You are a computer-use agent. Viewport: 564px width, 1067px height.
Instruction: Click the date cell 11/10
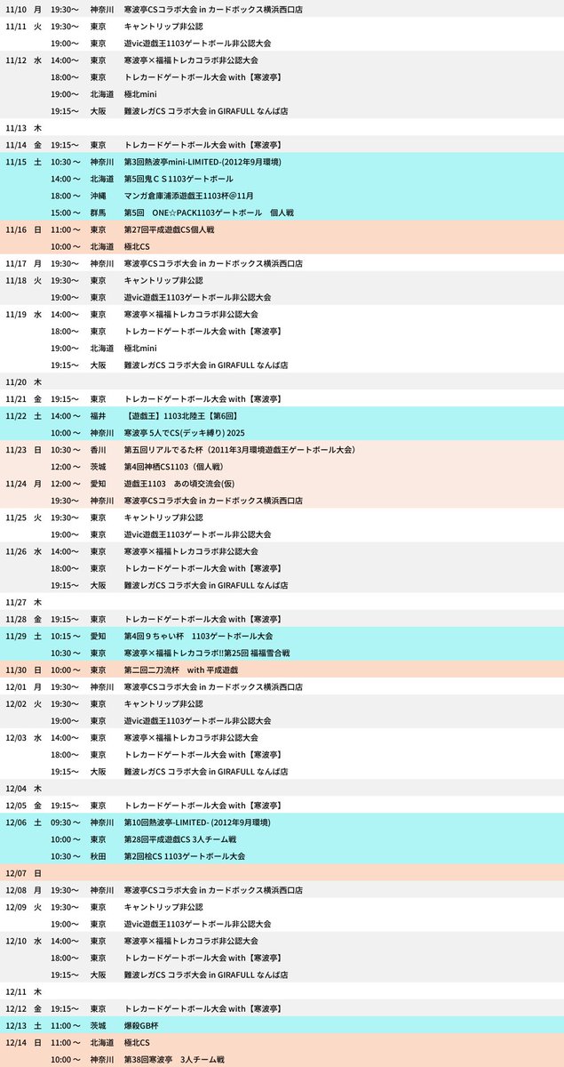[16, 9]
